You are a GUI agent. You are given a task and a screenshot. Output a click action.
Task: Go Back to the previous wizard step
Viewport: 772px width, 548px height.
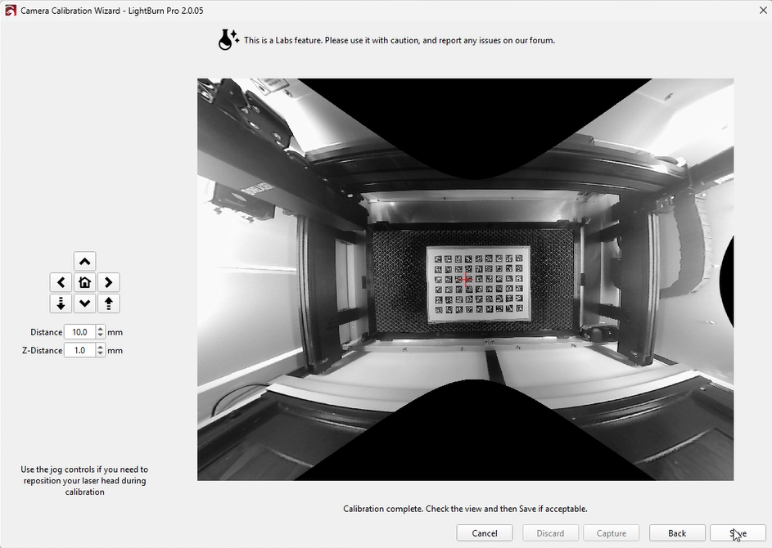[677, 533]
